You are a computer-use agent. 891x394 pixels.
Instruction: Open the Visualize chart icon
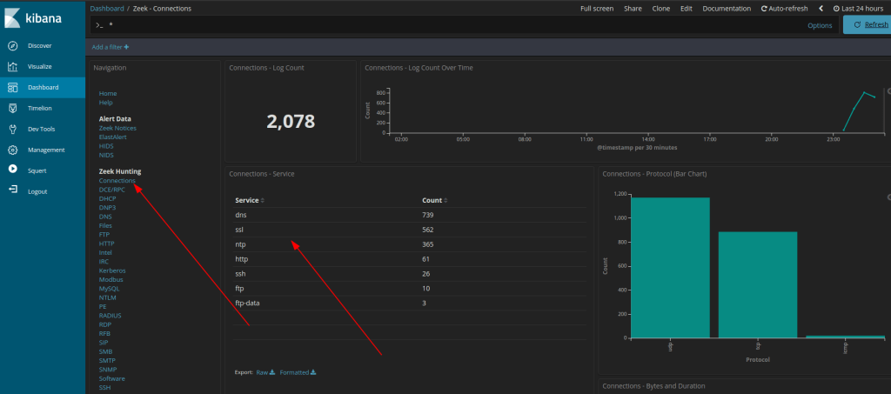coord(12,66)
